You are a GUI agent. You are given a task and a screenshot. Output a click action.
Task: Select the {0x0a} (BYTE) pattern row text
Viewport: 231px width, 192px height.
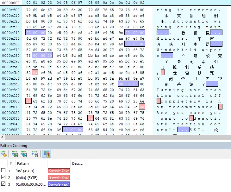point(27,178)
